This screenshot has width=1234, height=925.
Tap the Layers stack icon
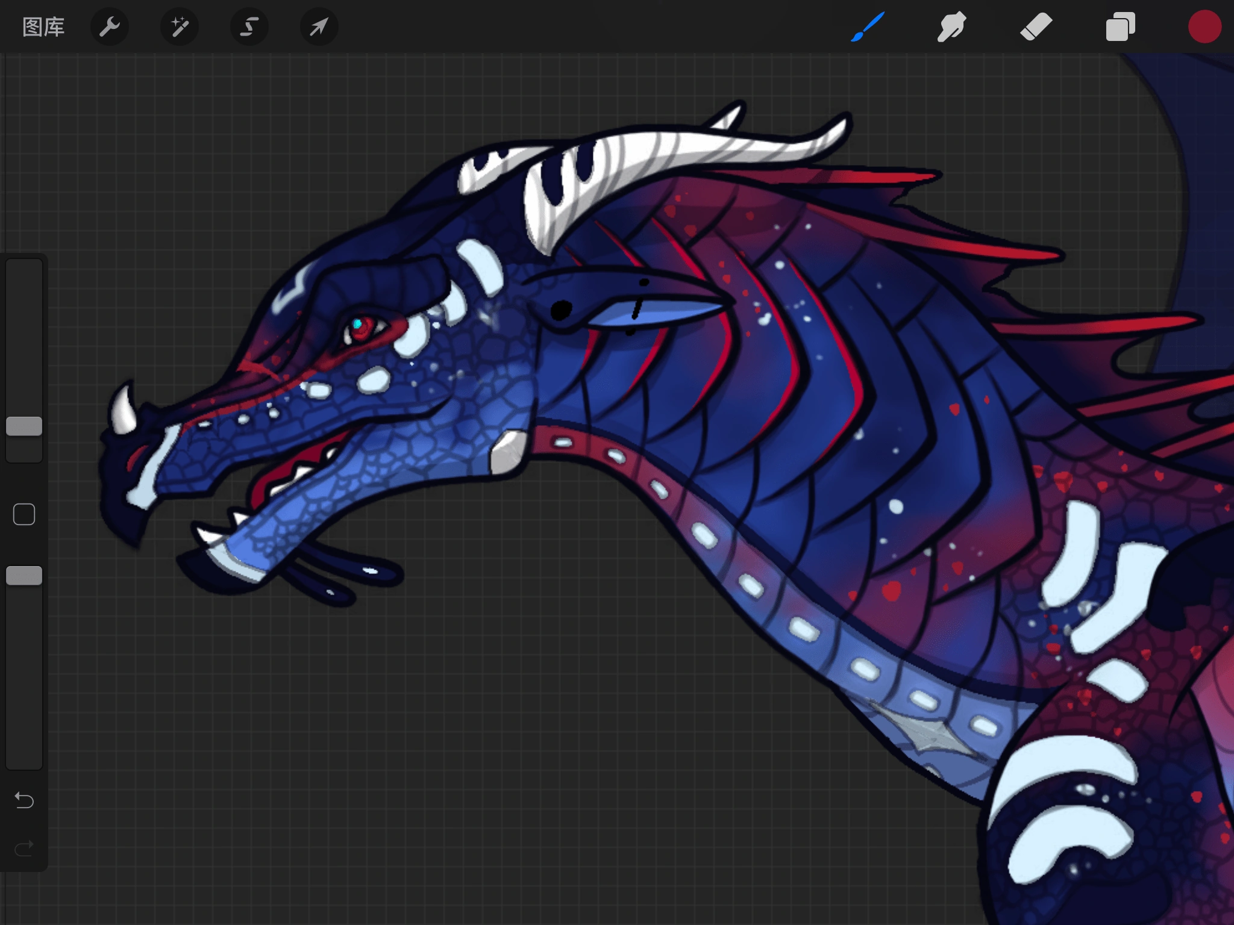(1121, 26)
